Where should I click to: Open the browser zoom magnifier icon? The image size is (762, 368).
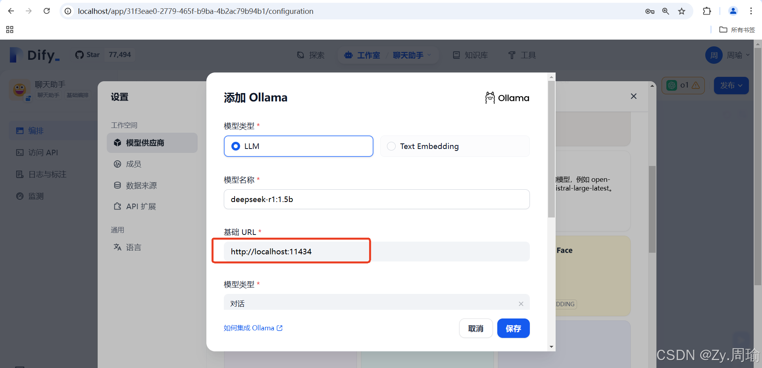coord(666,11)
